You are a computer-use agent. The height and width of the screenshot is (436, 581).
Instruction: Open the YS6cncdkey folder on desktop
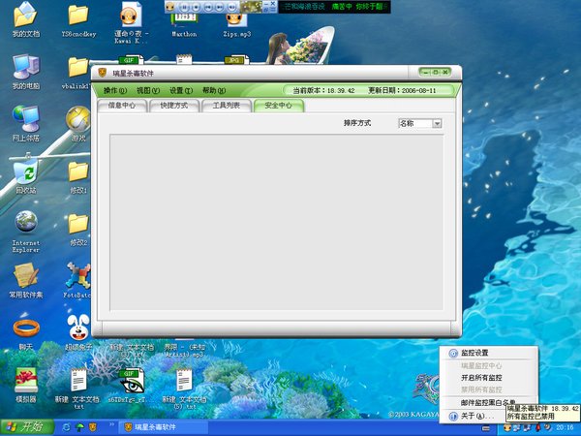pyautogui.click(x=78, y=21)
